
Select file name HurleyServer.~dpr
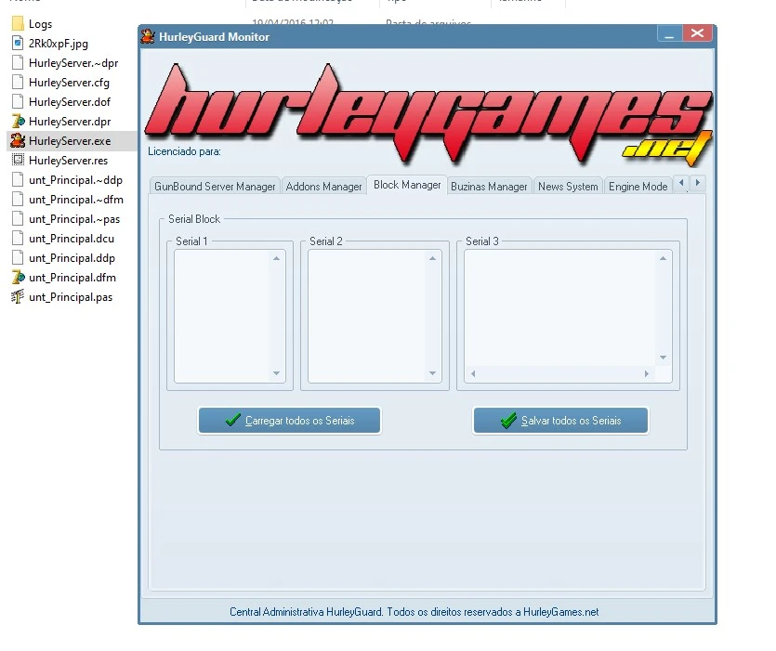pos(73,63)
